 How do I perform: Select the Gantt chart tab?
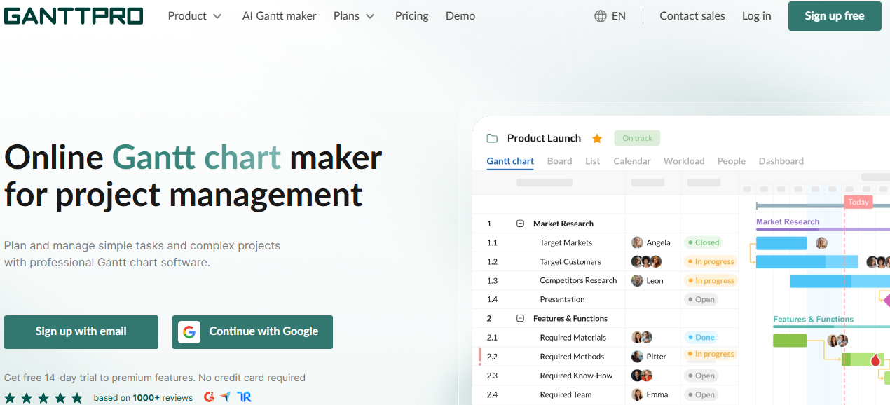coord(510,161)
